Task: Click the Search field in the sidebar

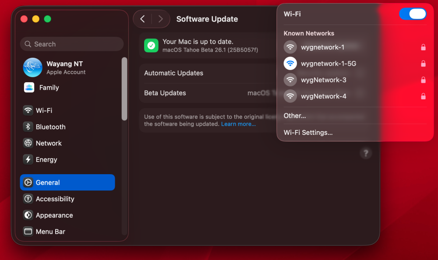Action: click(x=72, y=44)
